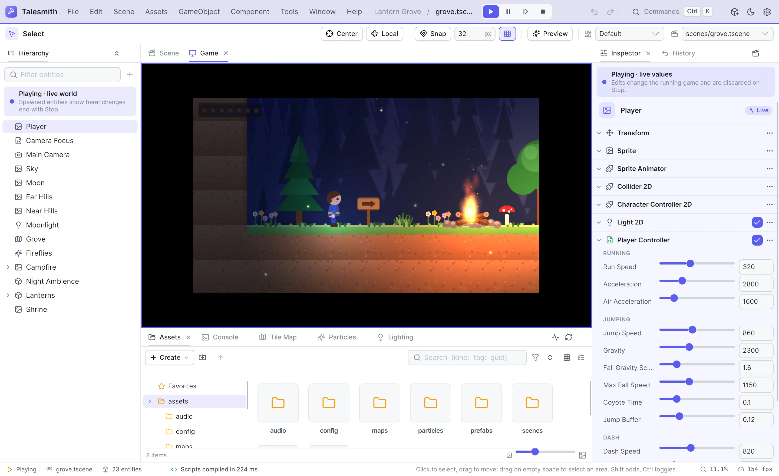The height and width of the screenshot is (476, 779).
Task: Click the redo arrow icon
Action: tap(610, 12)
